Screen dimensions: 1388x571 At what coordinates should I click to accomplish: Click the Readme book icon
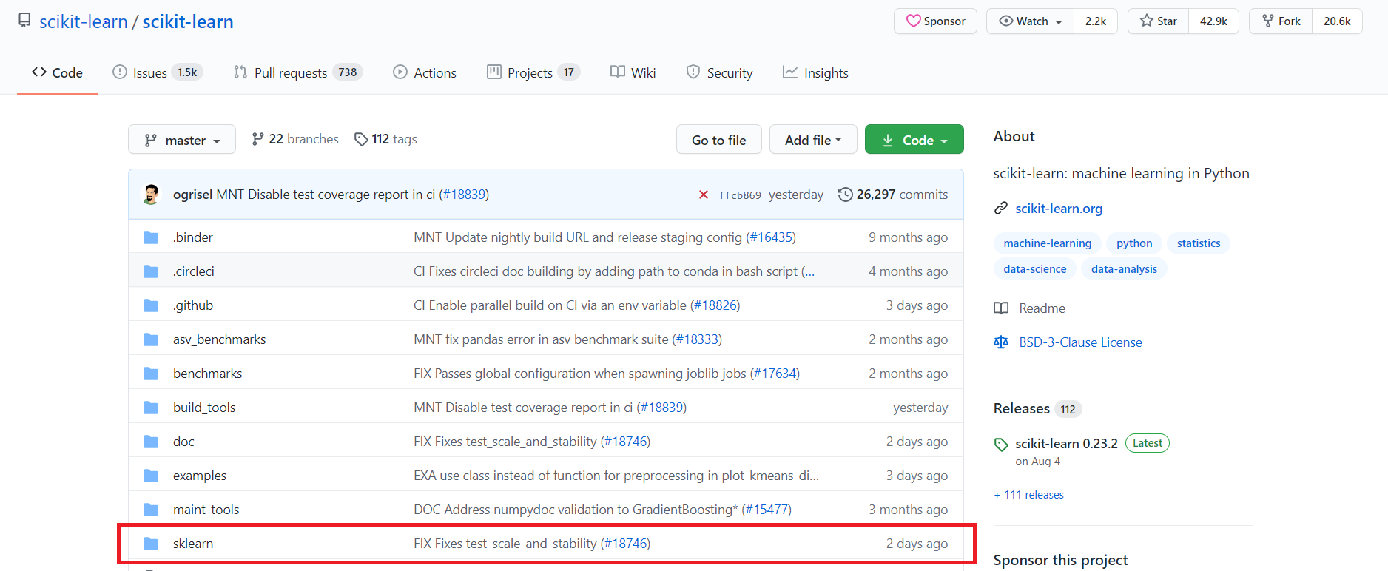(1001, 308)
